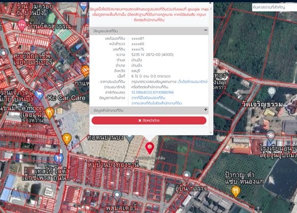The height and width of the screenshot is (213, 297).
Task: Click the ปิดหน้าต่าง red button
Action: [149, 120]
